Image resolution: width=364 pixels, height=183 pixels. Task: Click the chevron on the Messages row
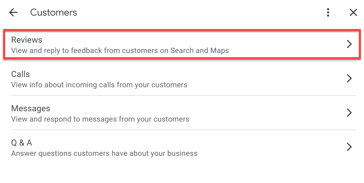coord(349,113)
